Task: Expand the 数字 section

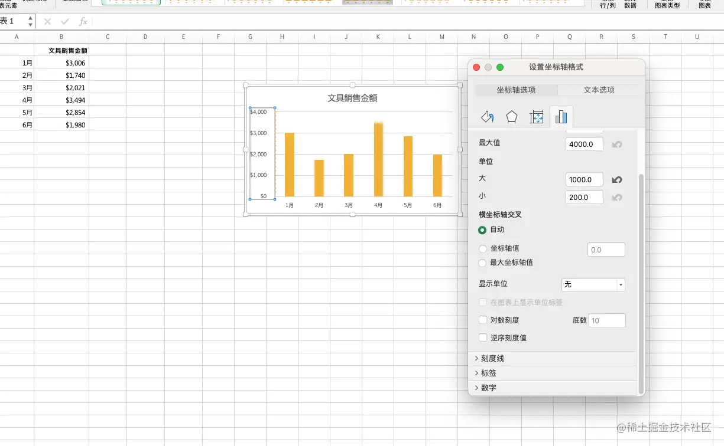Action: point(553,388)
